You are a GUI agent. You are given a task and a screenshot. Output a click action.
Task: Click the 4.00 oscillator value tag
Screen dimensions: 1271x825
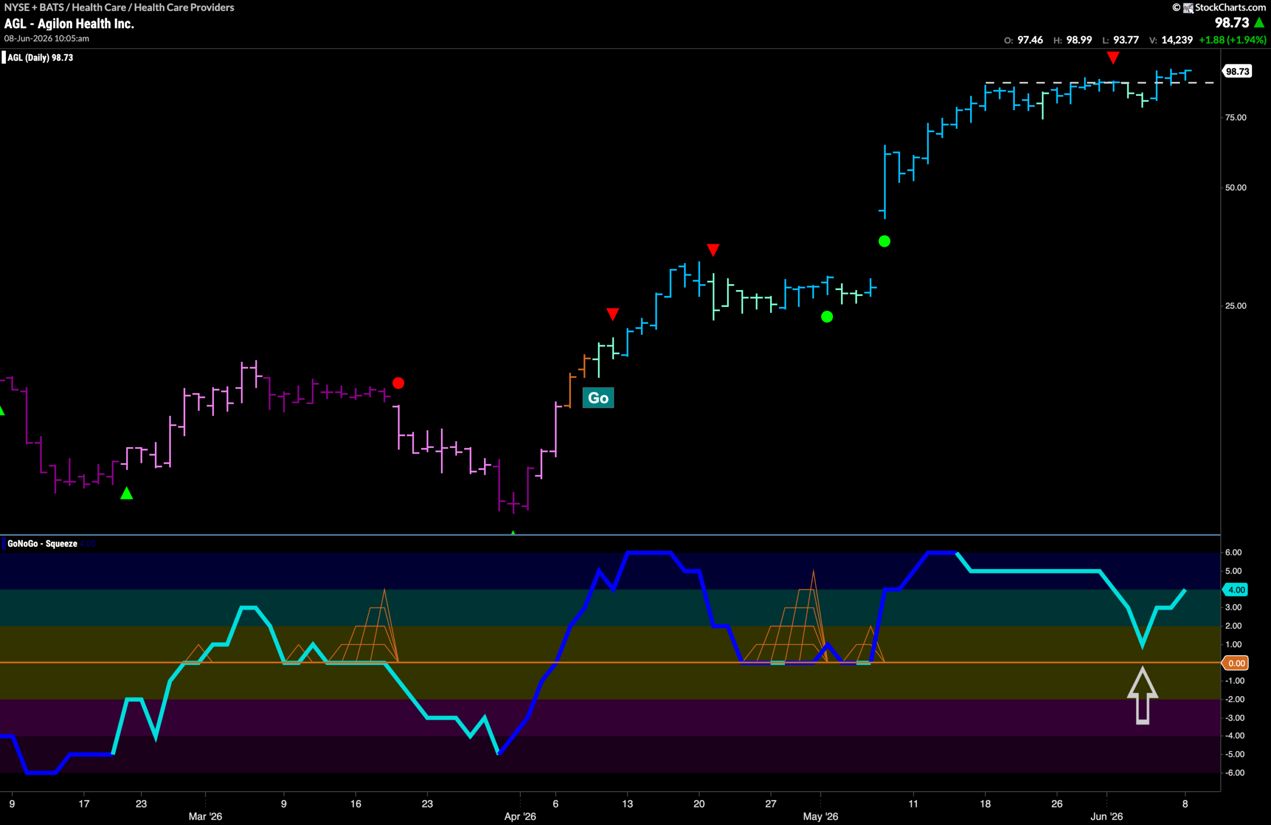click(1236, 590)
